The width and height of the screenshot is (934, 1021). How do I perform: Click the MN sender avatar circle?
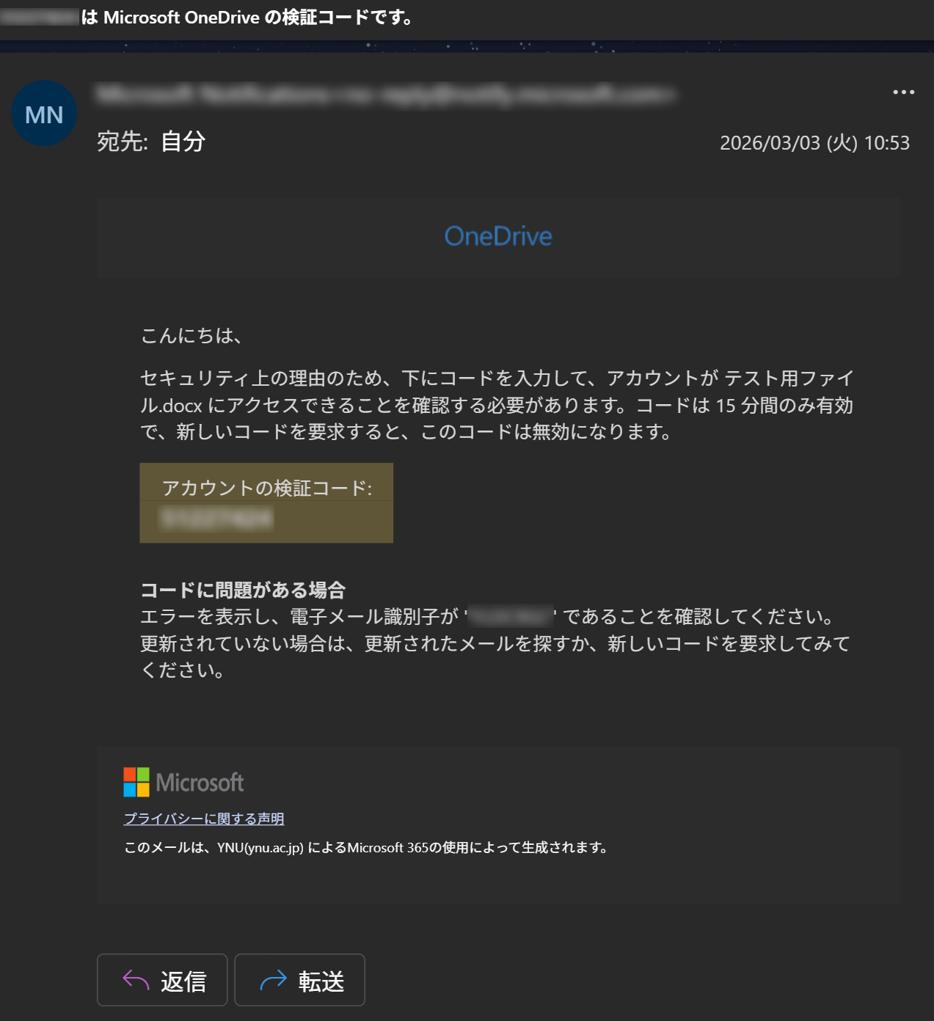click(44, 113)
